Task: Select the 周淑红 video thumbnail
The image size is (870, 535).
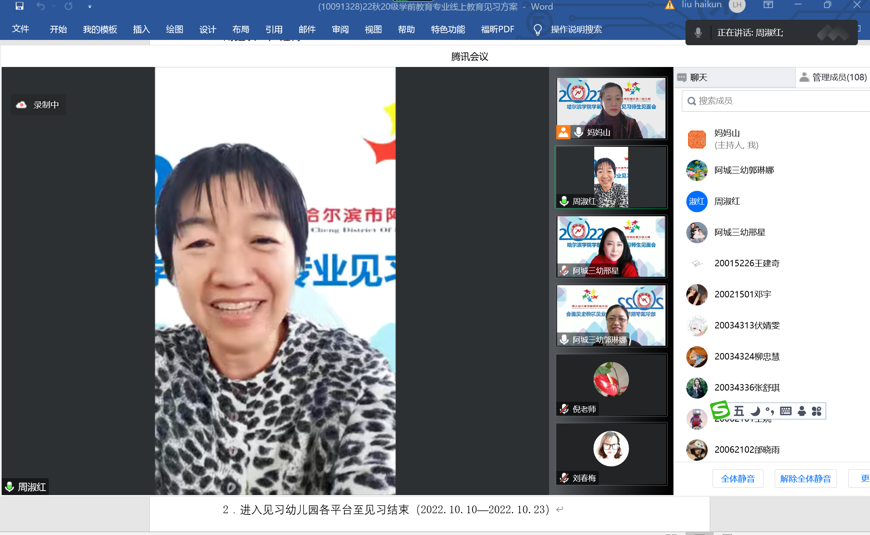Action: (611, 177)
